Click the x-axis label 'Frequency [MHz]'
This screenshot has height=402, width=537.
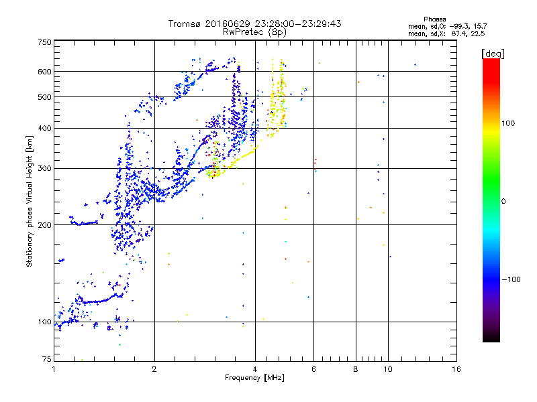click(x=254, y=378)
